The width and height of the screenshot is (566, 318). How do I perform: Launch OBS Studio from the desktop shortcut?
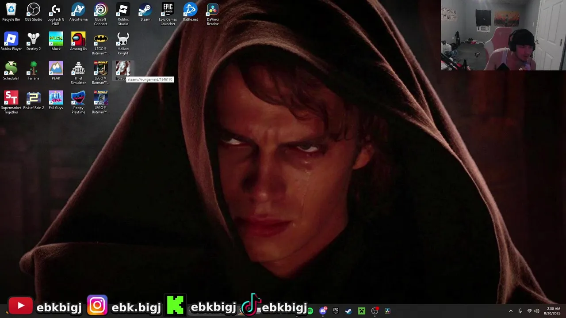[34, 12]
